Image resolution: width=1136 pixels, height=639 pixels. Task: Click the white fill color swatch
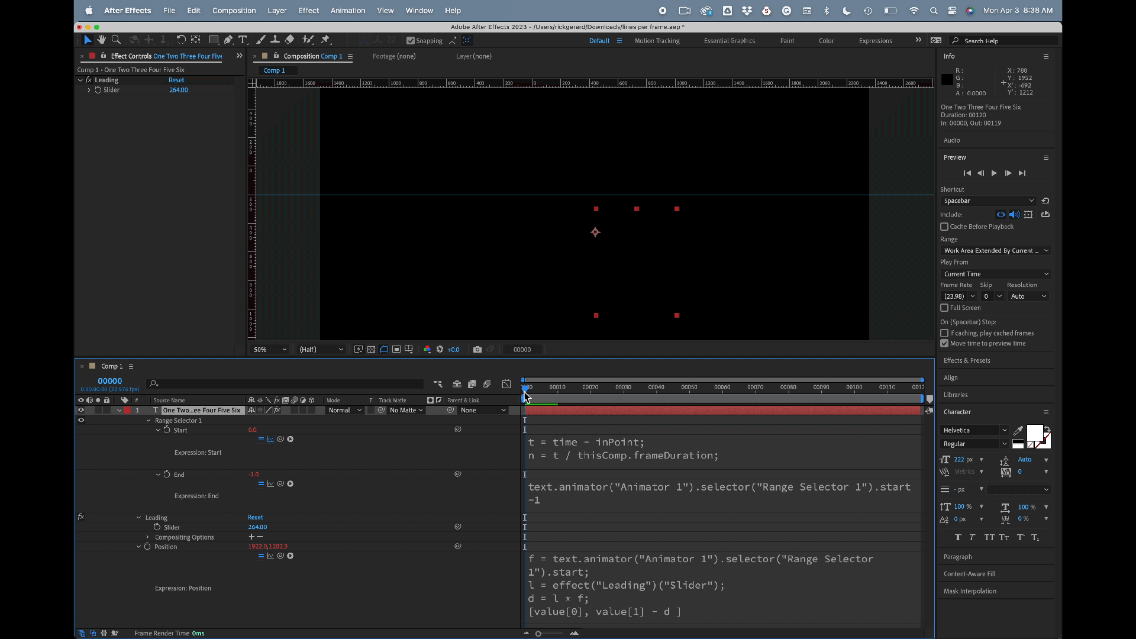pos(1034,433)
